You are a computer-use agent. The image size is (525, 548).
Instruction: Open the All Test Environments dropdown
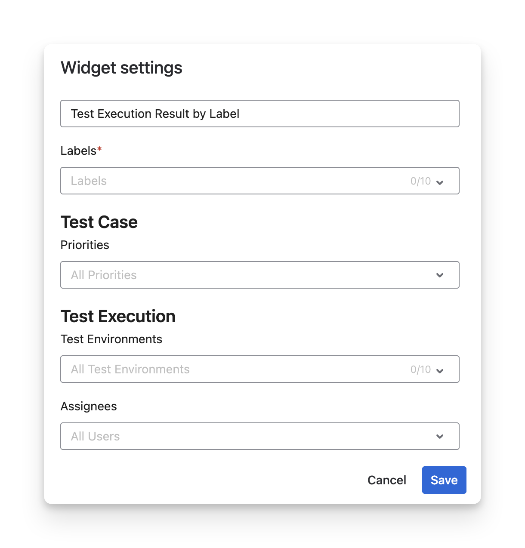point(232,369)
